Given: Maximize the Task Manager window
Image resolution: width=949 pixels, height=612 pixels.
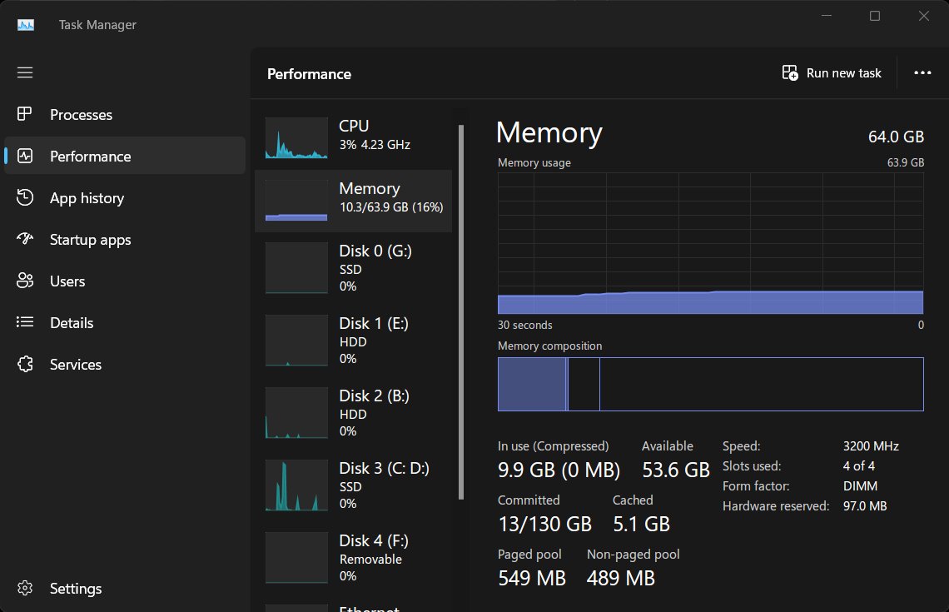Looking at the screenshot, I should tap(875, 16).
